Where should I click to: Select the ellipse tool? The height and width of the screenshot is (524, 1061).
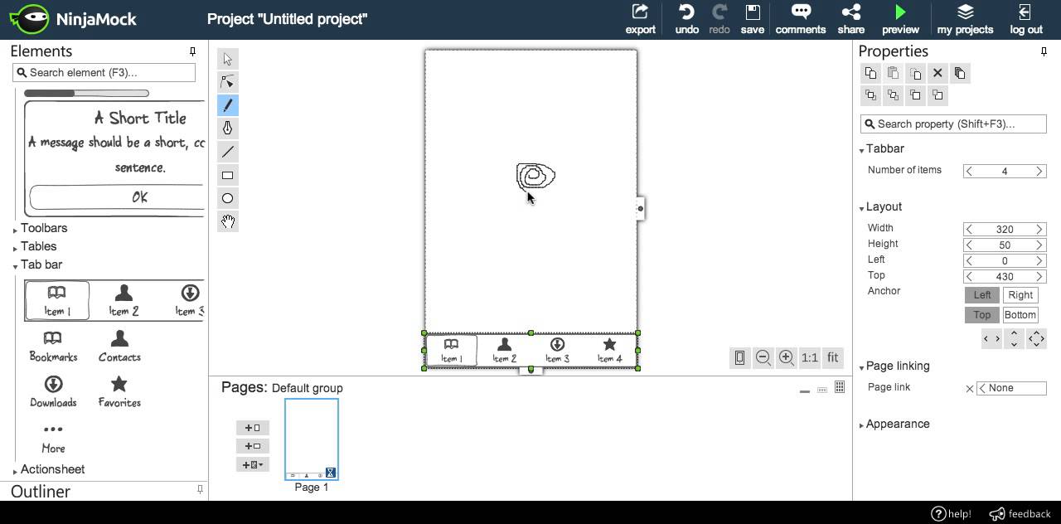click(x=228, y=198)
